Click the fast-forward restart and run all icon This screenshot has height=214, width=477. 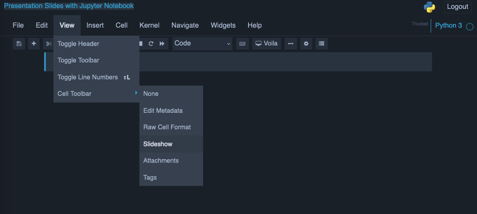point(162,44)
